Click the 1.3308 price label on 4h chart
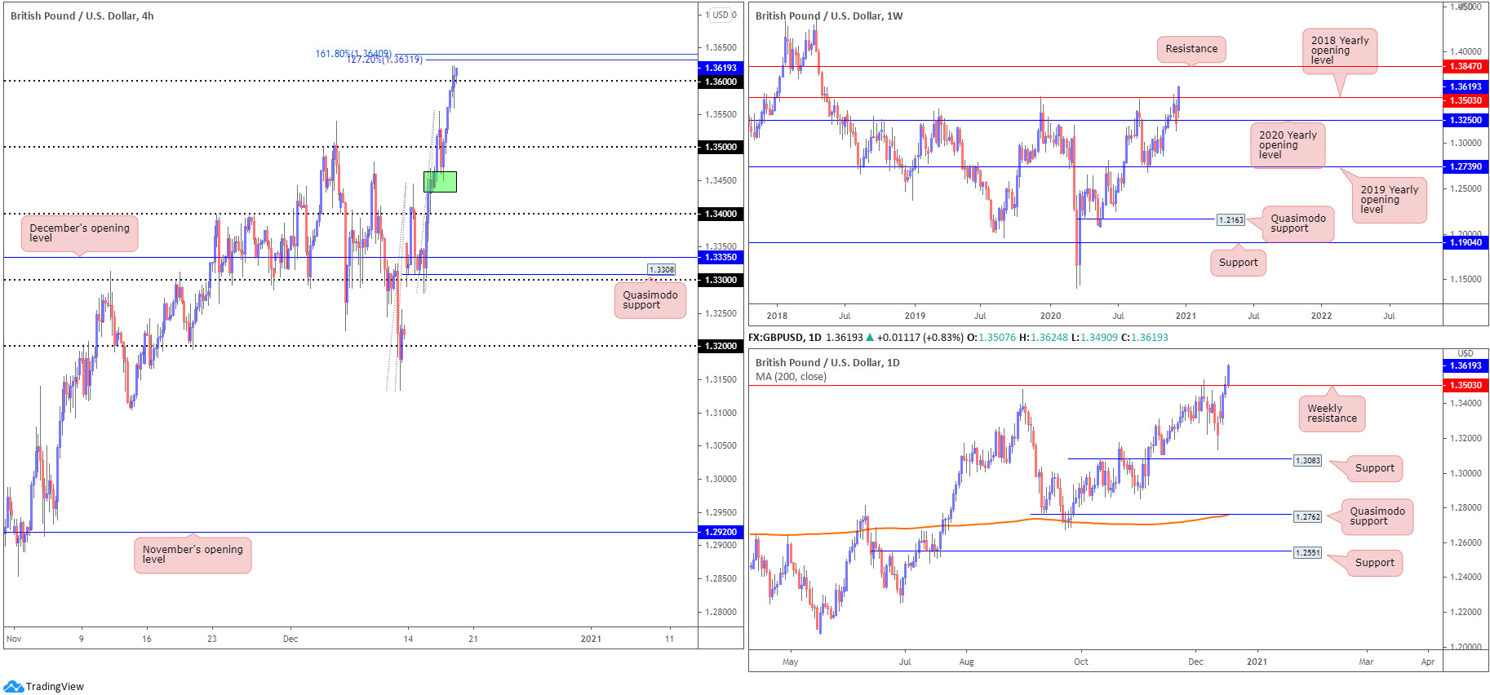This screenshot has width=1490, height=695. point(662,269)
